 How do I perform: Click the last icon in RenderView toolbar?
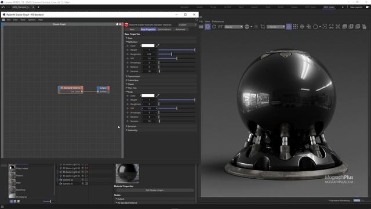[x=364, y=27]
